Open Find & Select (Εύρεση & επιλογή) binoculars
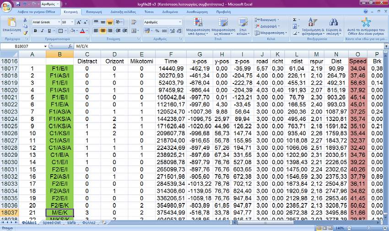The width and height of the screenshot is (389, 231). (334, 26)
